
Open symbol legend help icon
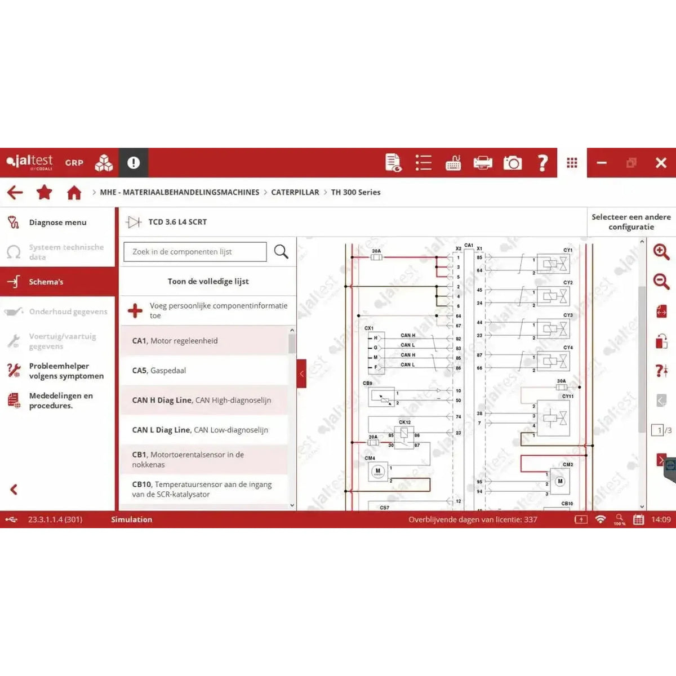click(x=661, y=371)
